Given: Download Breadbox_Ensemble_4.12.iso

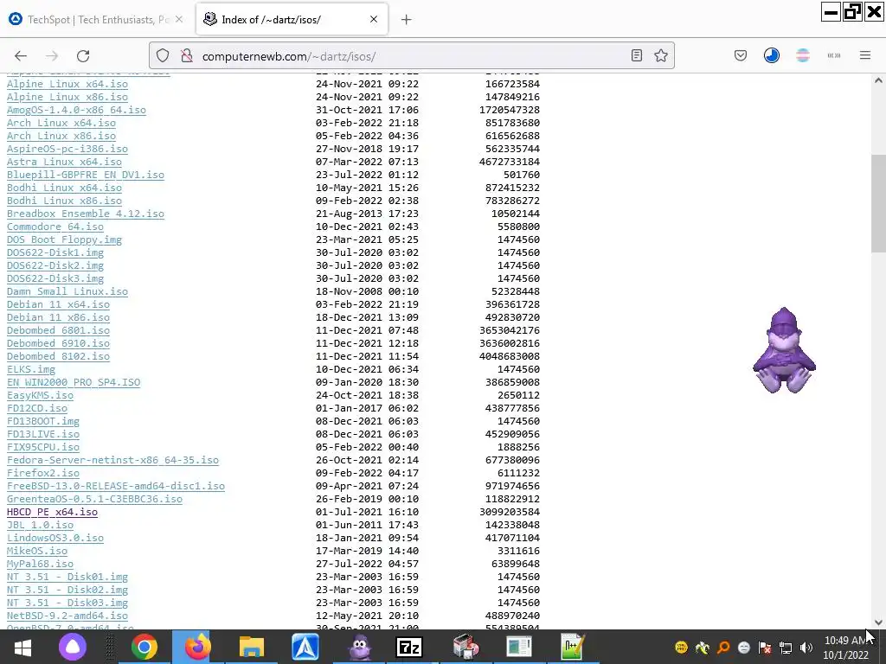Looking at the screenshot, I should 86,214.
